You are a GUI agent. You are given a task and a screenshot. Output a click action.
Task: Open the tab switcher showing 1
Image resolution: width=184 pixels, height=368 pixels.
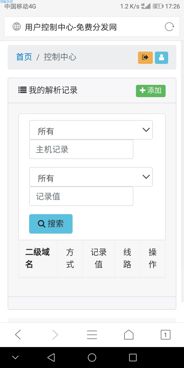[x=165, y=335]
